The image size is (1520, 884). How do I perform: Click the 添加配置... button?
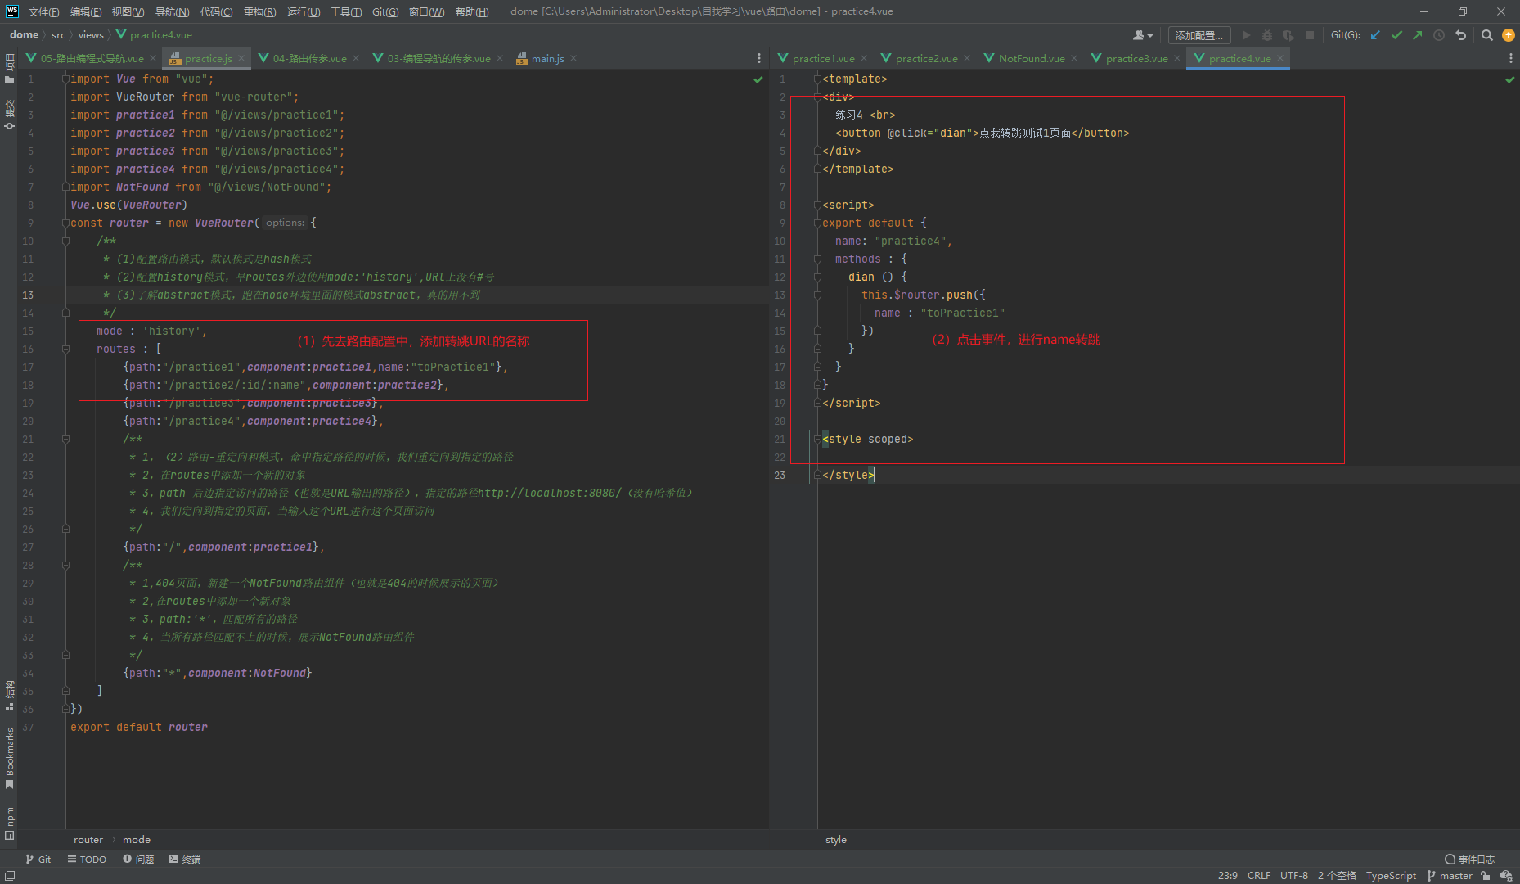(x=1198, y=35)
